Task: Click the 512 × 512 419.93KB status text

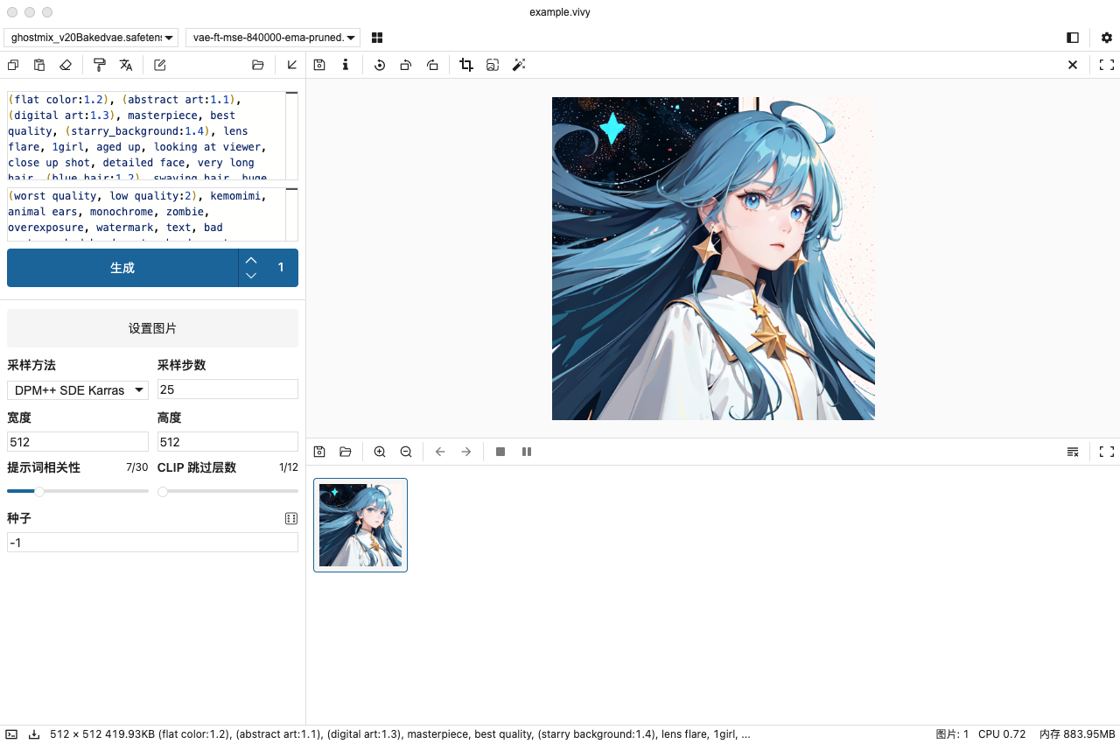Action: (x=102, y=734)
